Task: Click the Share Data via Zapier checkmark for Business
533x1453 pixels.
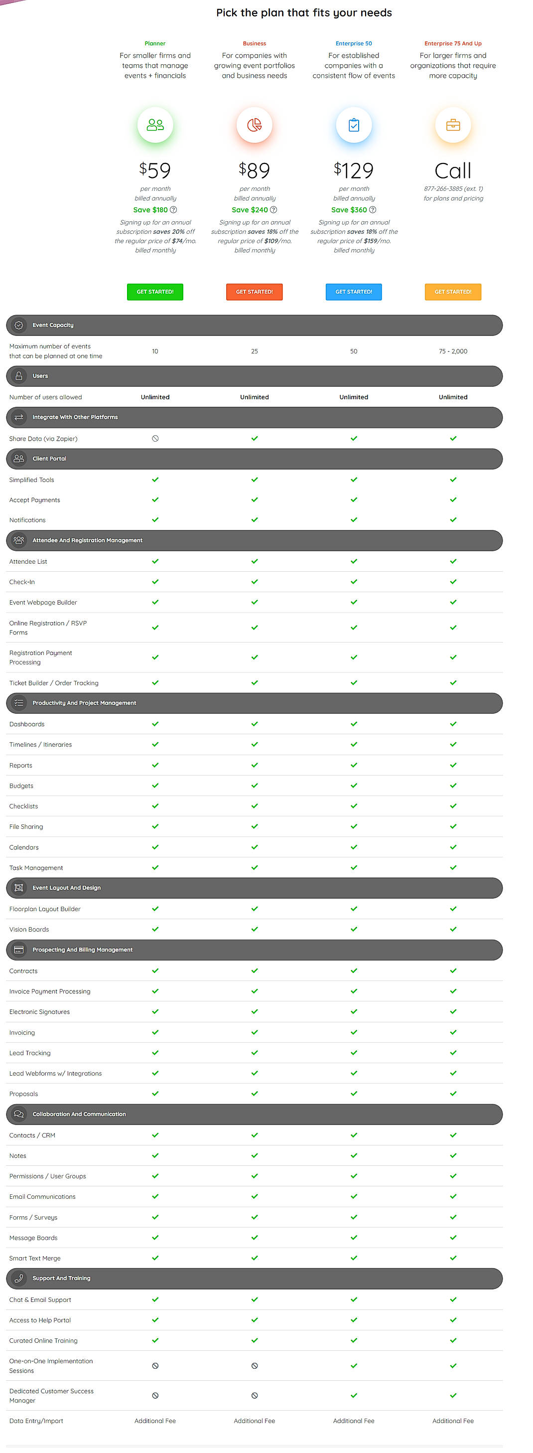Action: pos(254,438)
